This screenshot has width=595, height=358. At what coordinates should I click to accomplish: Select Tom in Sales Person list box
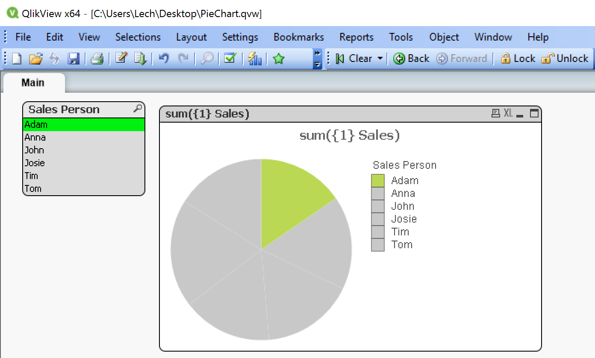coord(84,189)
